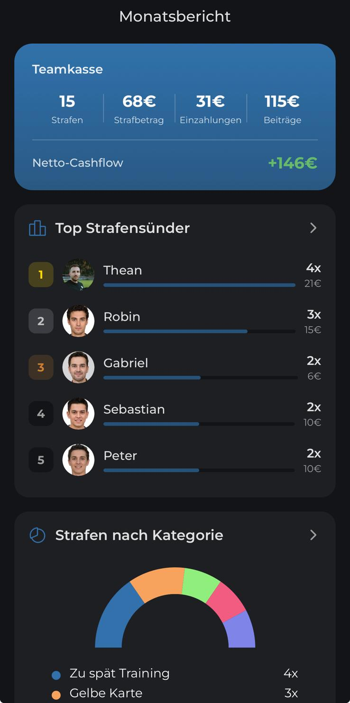Select the bronze rank 3 badge
The image size is (350, 703).
(x=41, y=367)
